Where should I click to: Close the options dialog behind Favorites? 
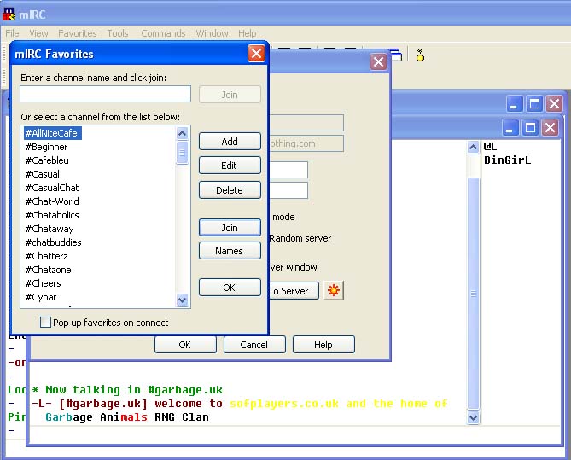378,62
